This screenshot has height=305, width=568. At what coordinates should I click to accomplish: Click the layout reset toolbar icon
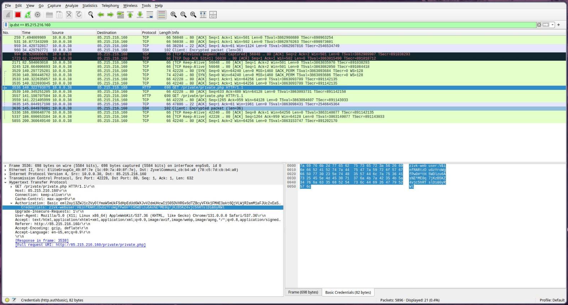(x=213, y=15)
